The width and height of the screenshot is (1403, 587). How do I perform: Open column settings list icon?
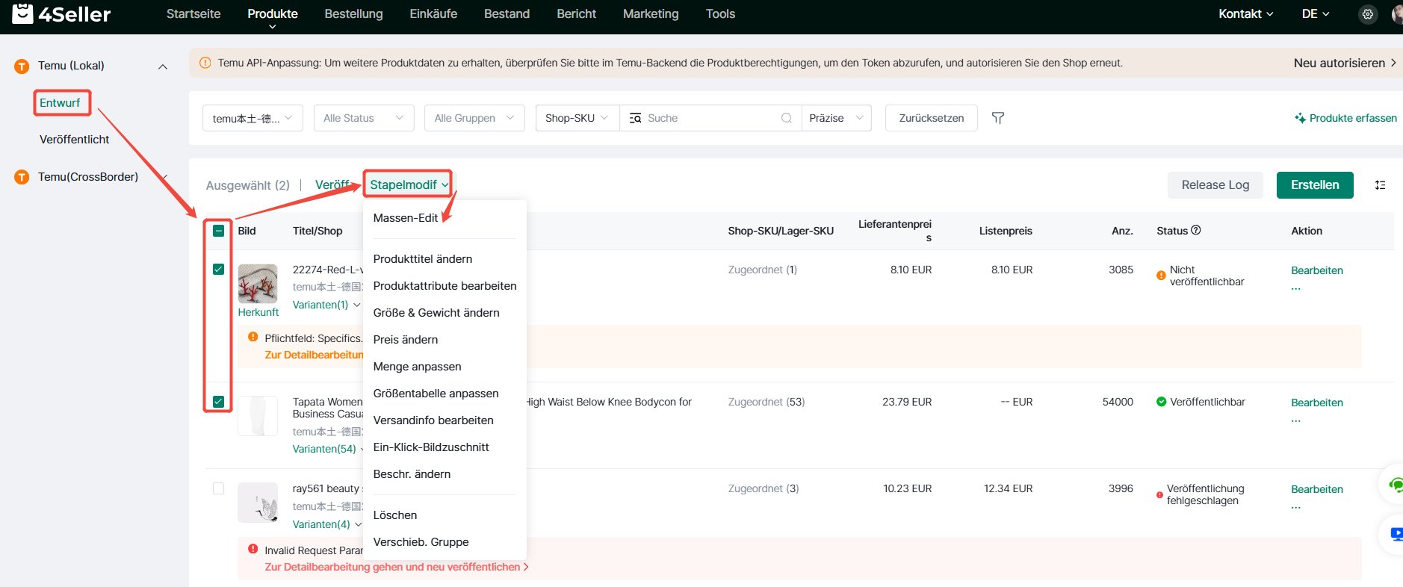pos(1380,185)
